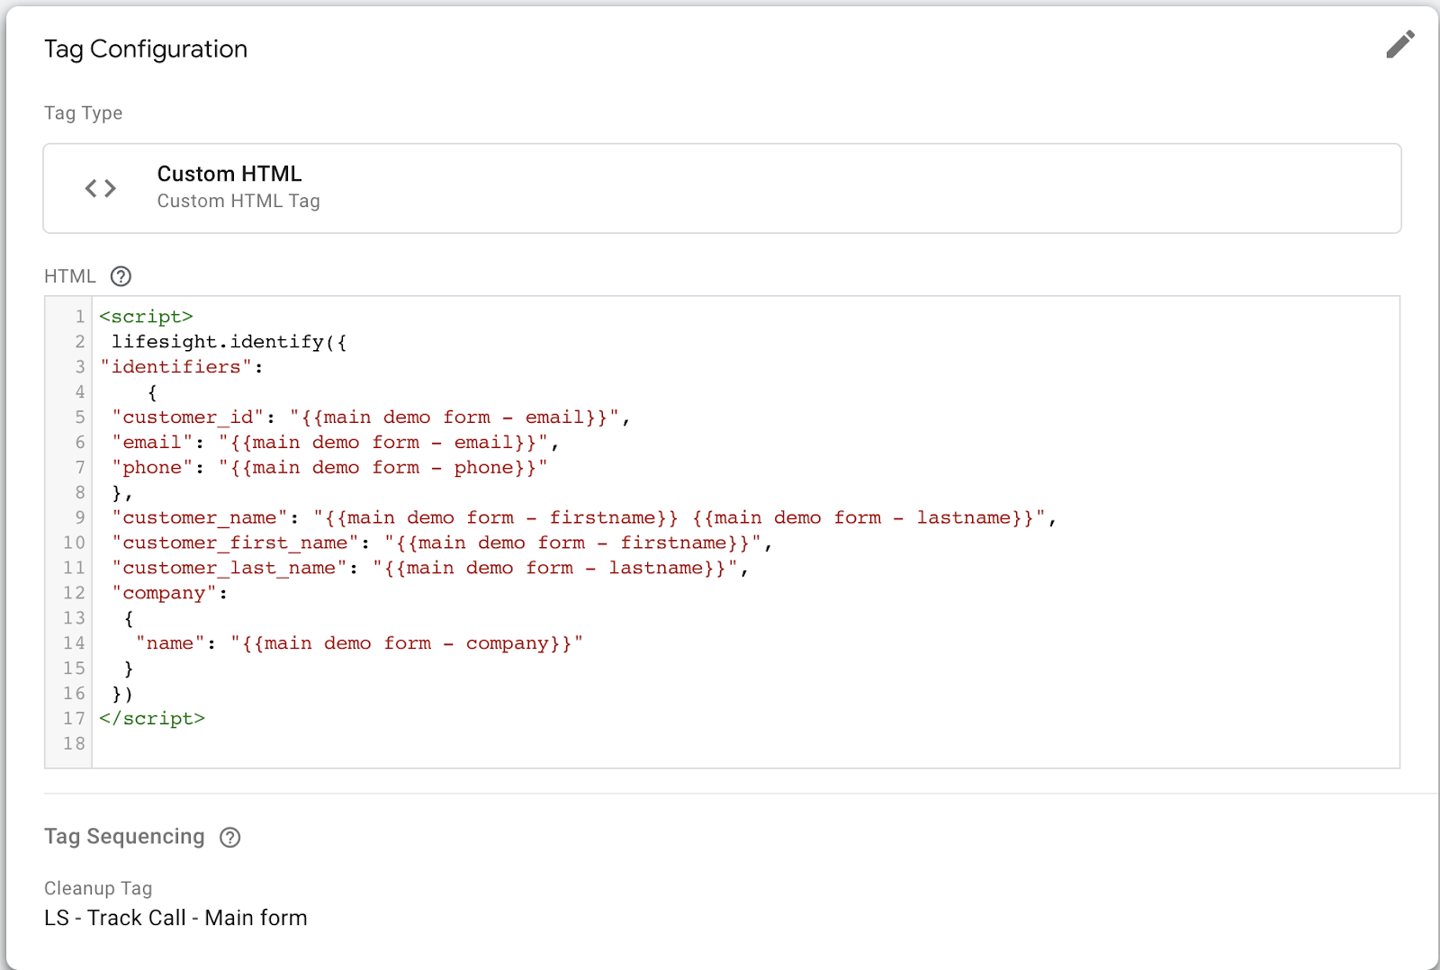
Task: Open the Tag Sequencing help icon
Action: [230, 837]
